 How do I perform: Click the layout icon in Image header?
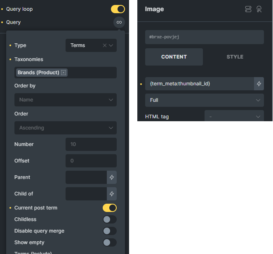tap(248, 9)
